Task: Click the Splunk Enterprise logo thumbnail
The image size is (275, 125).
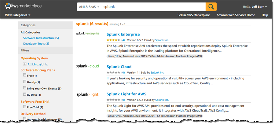Action: [88, 33]
